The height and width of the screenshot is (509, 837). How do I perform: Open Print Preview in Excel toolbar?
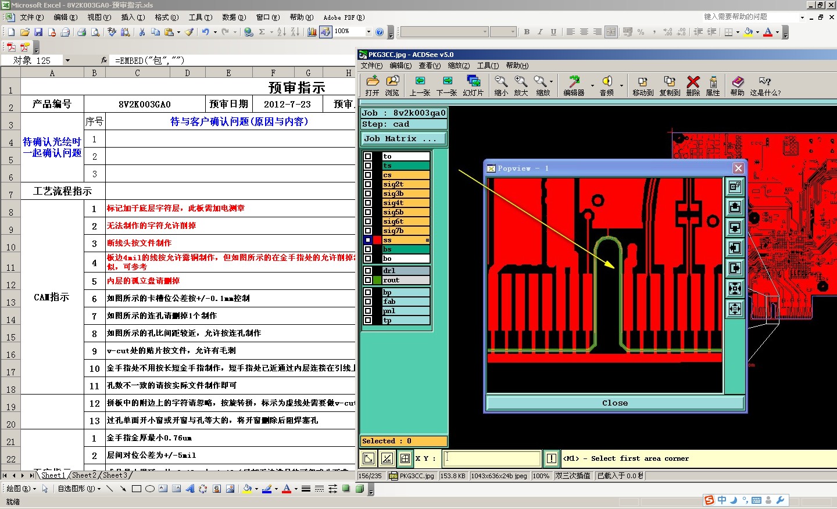pos(95,32)
